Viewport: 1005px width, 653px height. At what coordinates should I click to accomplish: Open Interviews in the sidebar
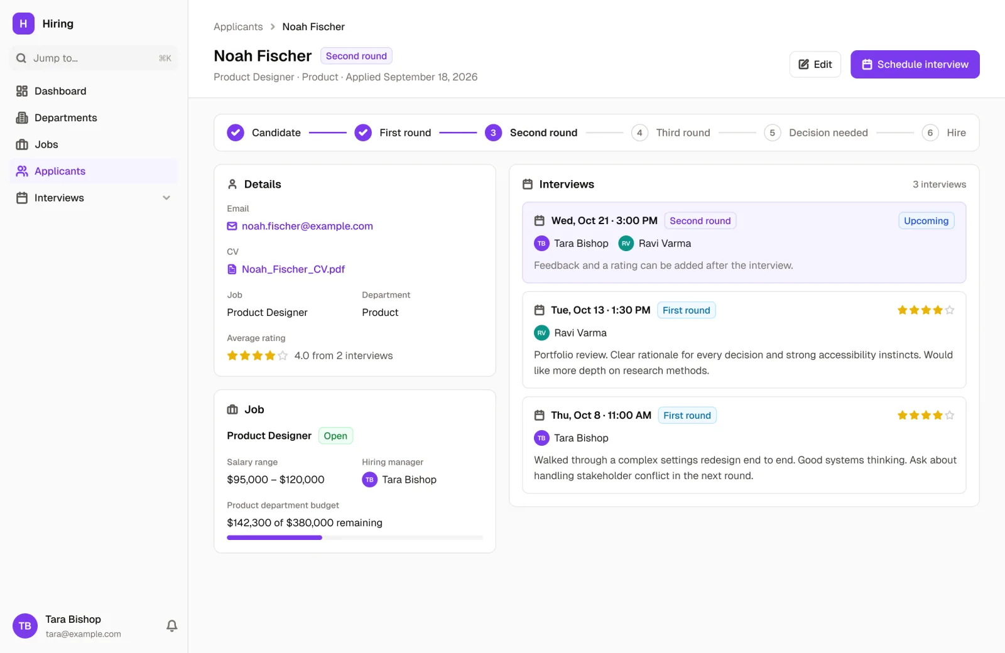click(x=94, y=198)
